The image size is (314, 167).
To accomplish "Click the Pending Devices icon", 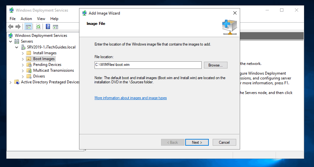I will point(29,65).
